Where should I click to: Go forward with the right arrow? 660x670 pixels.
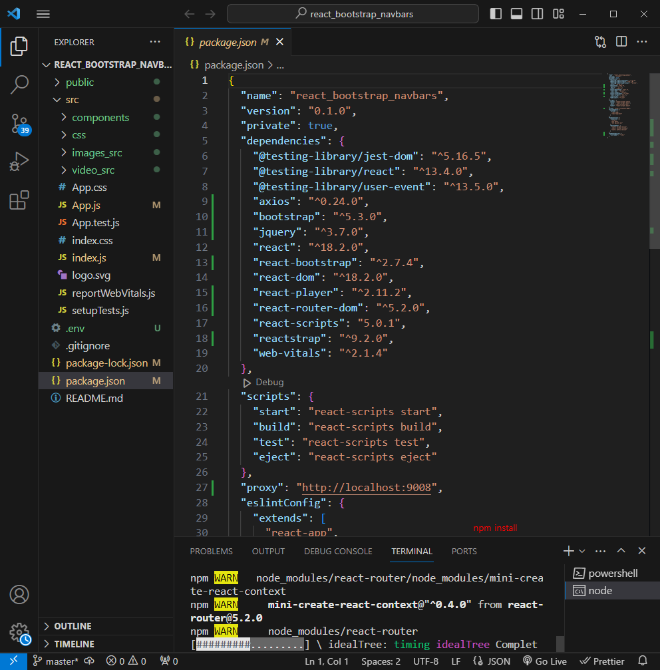[210, 14]
